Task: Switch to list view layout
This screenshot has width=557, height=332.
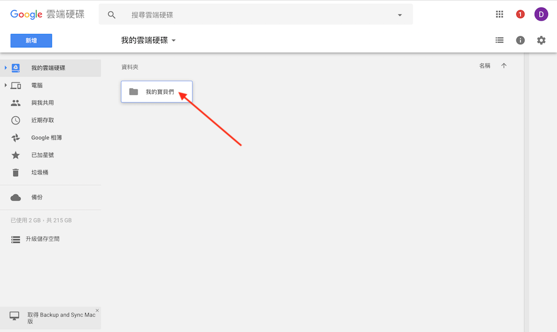Action: [x=500, y=40]
